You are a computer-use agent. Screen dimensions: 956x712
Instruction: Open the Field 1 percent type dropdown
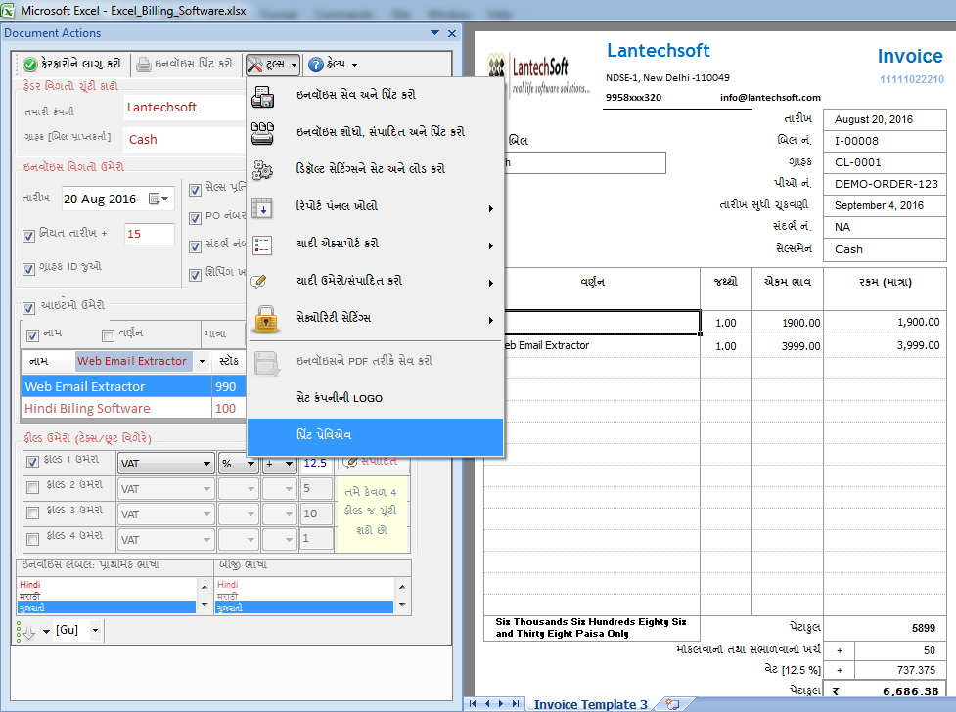[x=239, y=464]
